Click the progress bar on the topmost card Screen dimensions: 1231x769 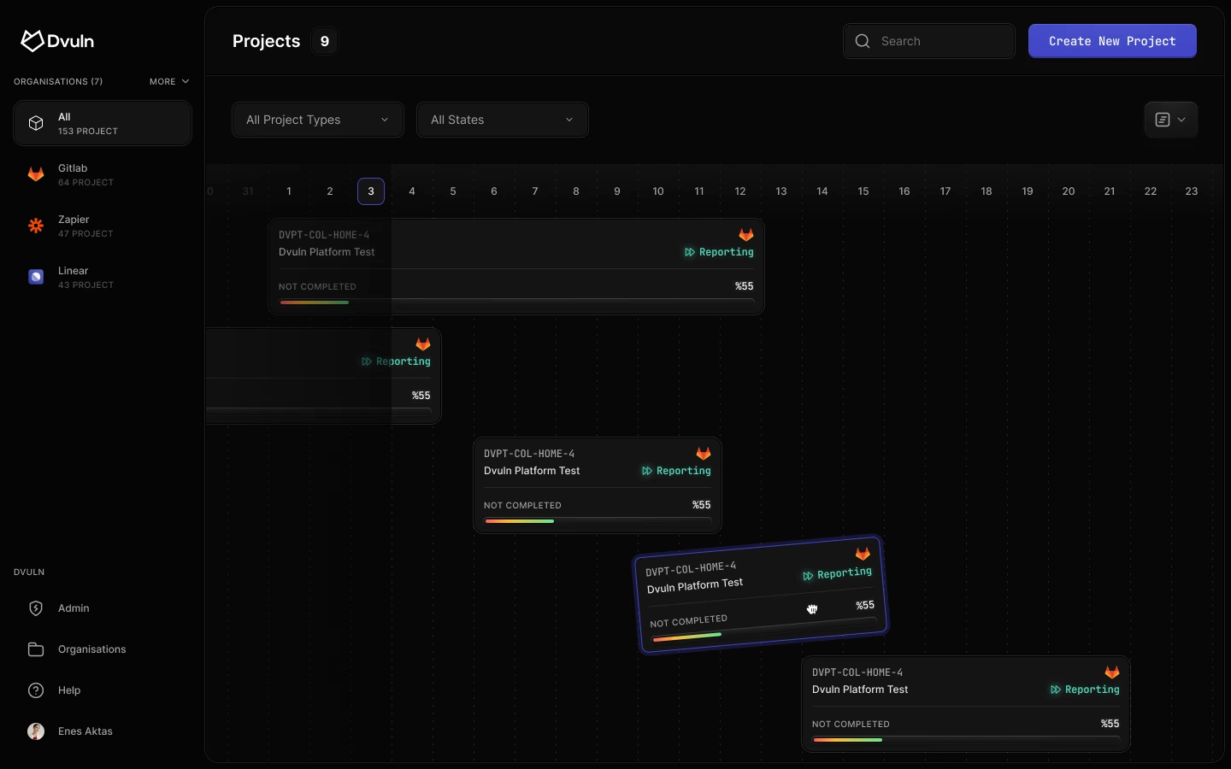[516, 302]
